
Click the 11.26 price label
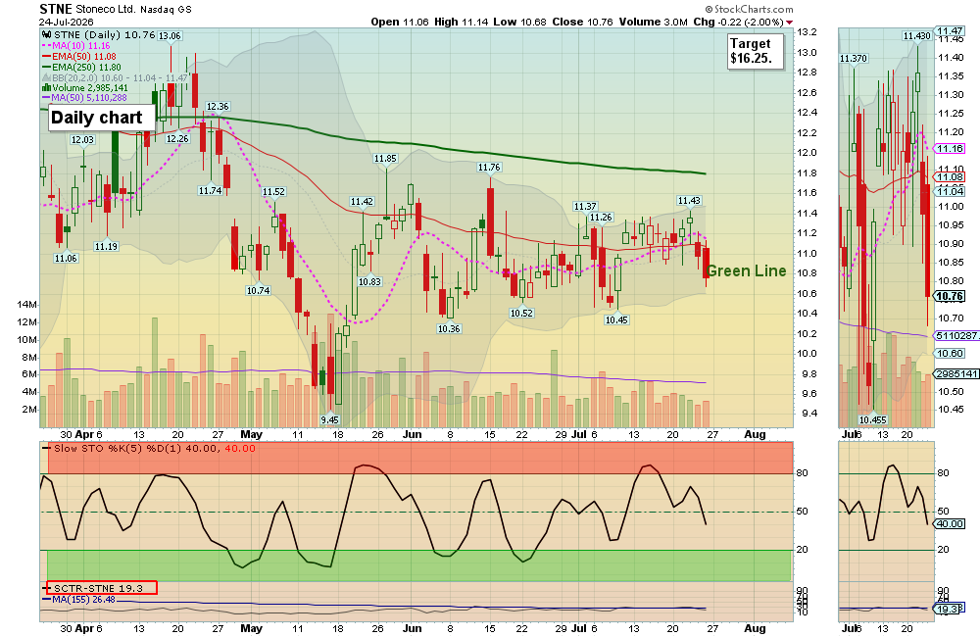(601, 217)
